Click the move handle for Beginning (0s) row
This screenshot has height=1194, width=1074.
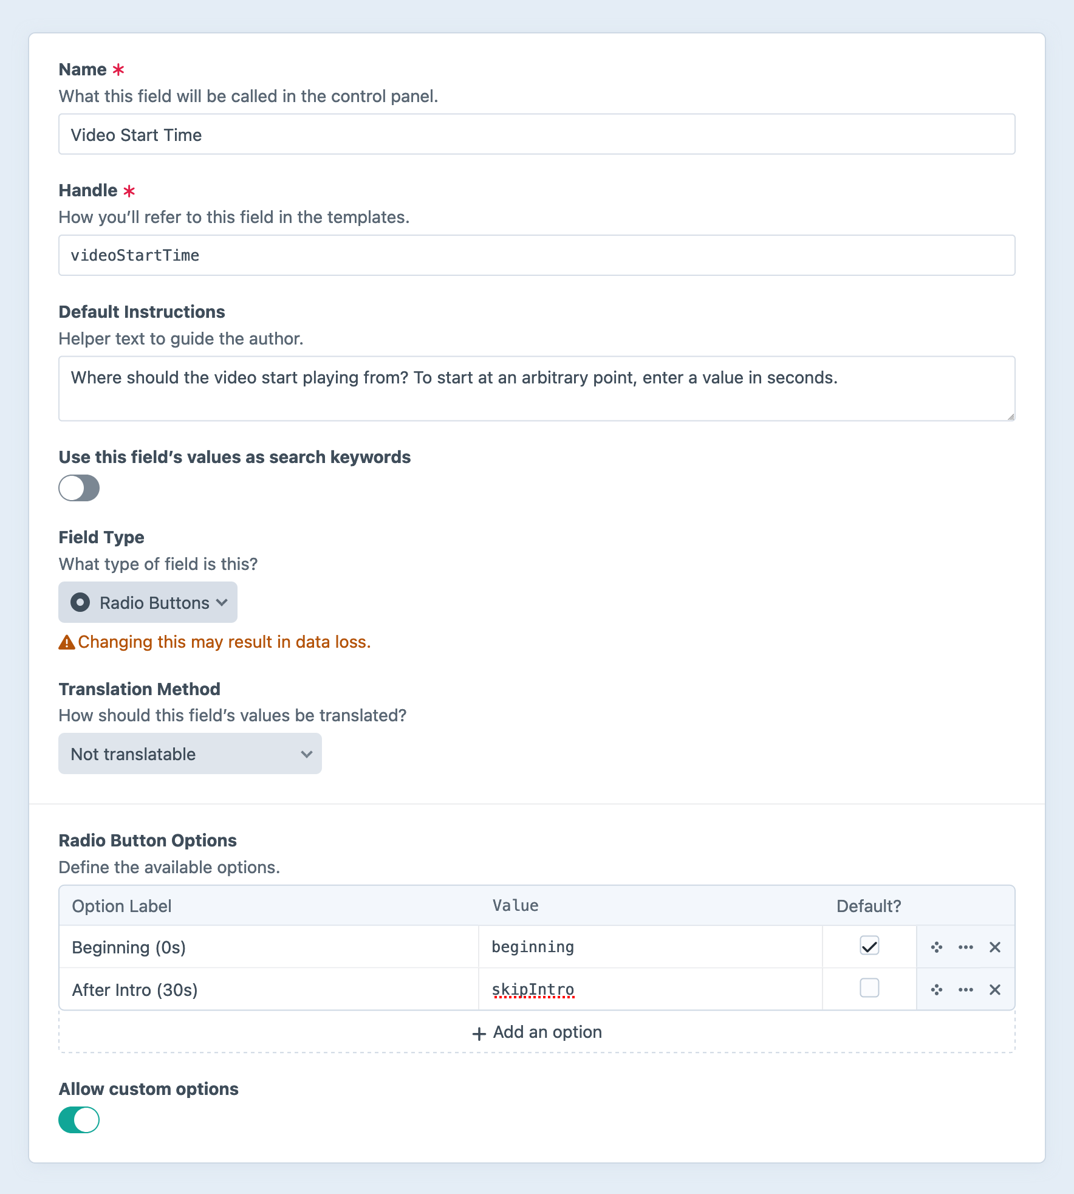pyautogui.click(x=936, y=947)
